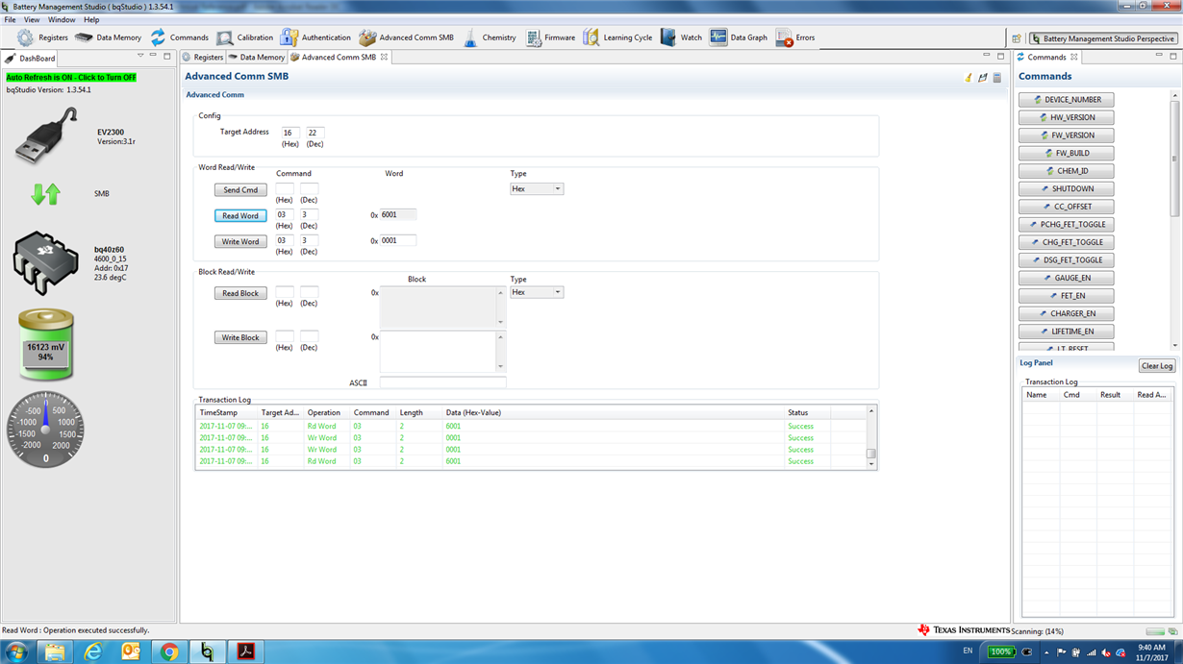Open the Registers toolbar icon

pyautogui.click(x=43, y=37)
